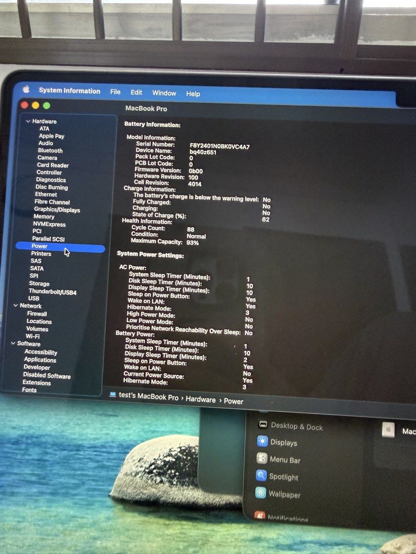Click the laptop icon in path bar
416x554 pixels.
point(112,394)
